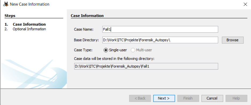Select the Single-user case type
The height and width of the screenshot is (105, 251).
point(115,50)
